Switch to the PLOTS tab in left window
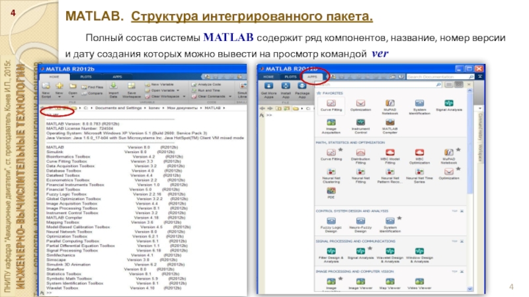The width and height of the screenshot is (529, 297). [x=87, y=76]
